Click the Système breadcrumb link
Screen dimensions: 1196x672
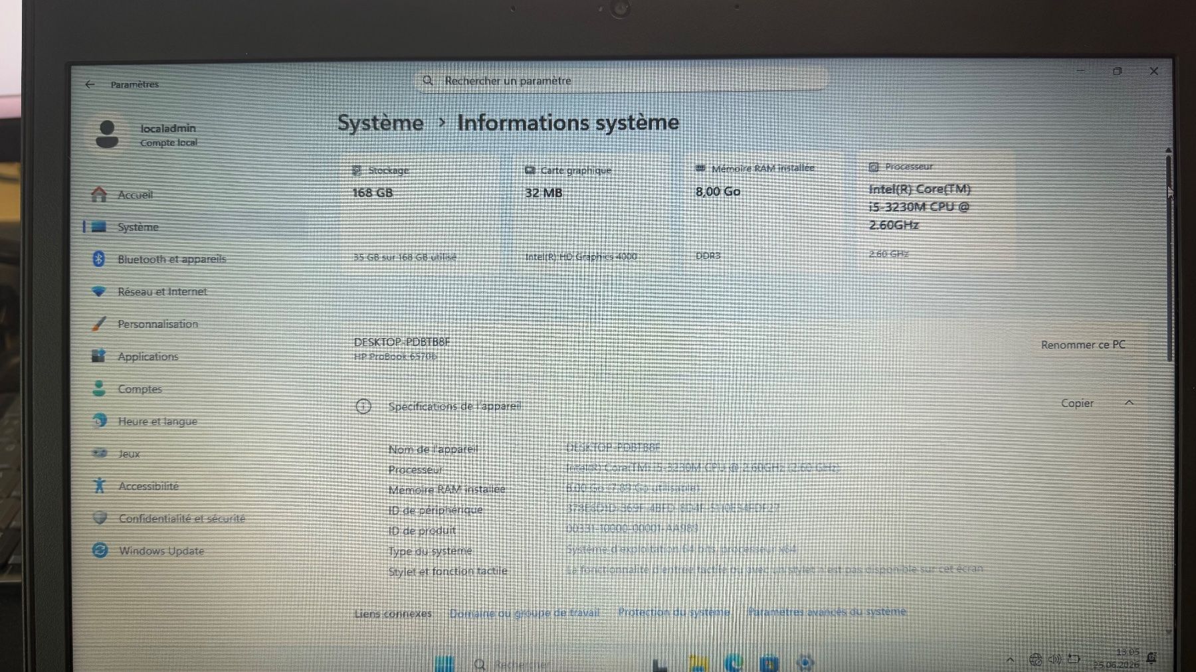point(380,123)
